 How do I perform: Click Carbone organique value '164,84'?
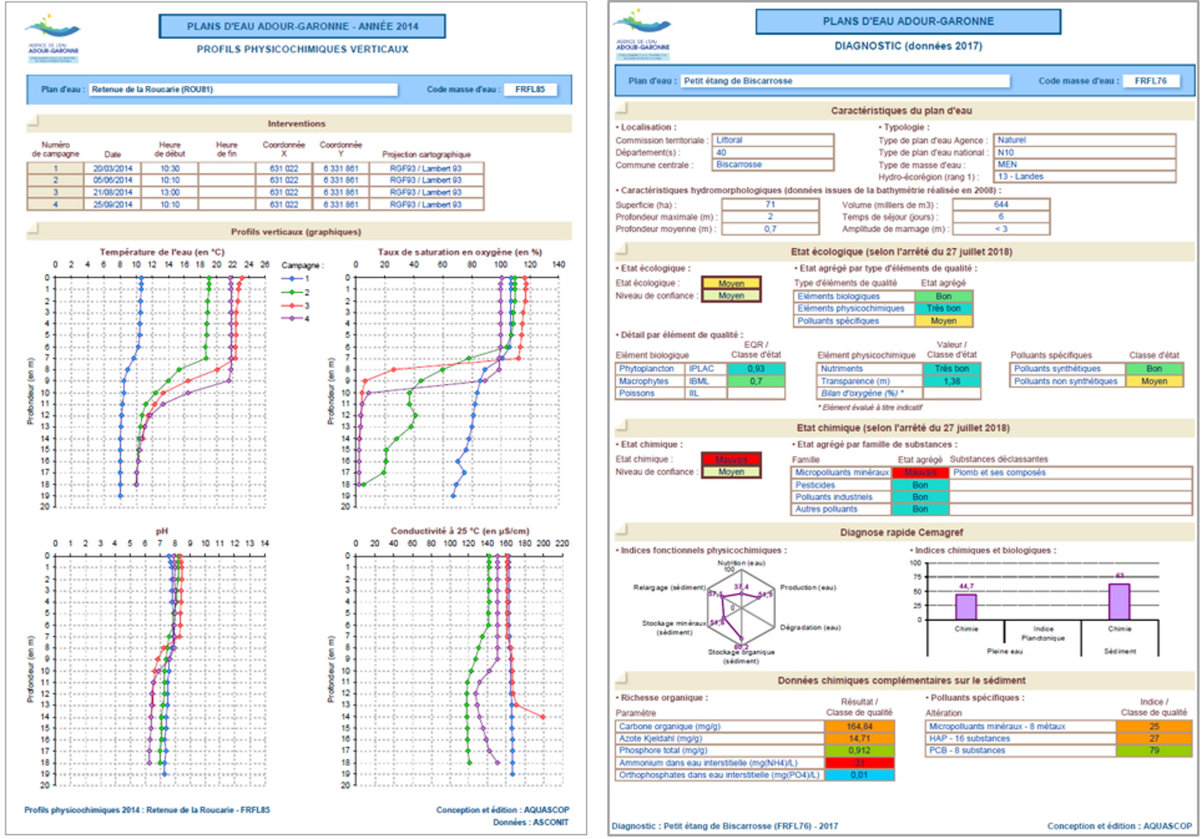859,726
